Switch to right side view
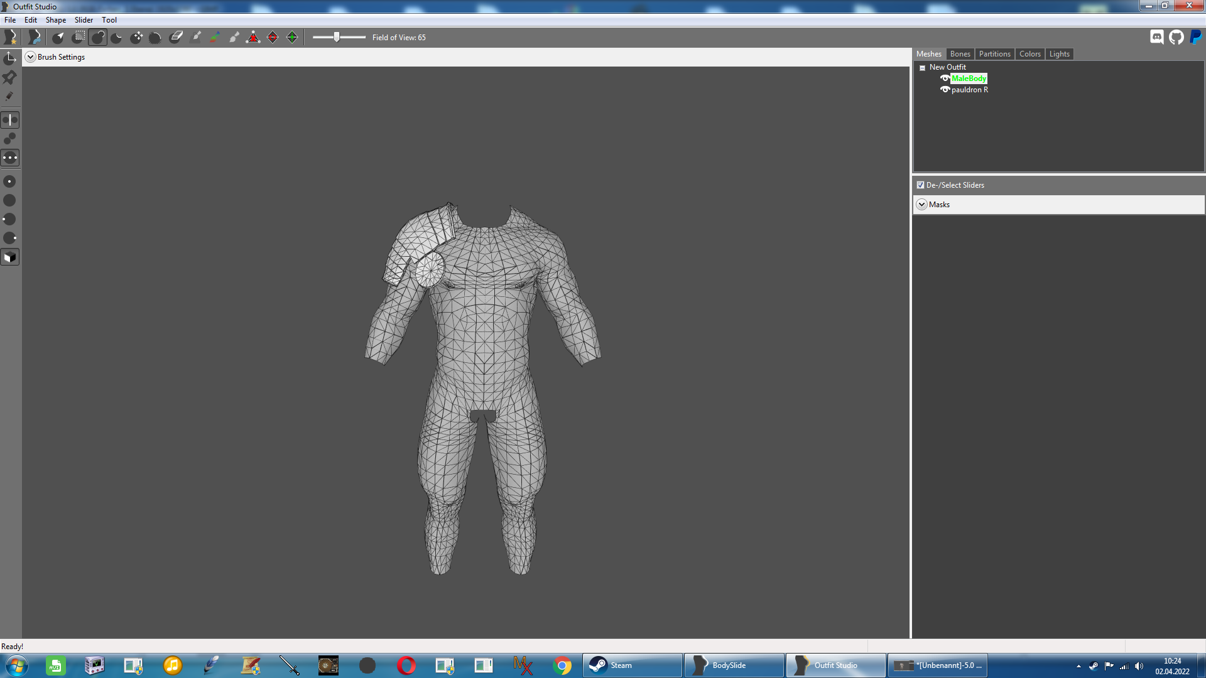The height and width of the screenshot is (678, 1206). [10, 238]
